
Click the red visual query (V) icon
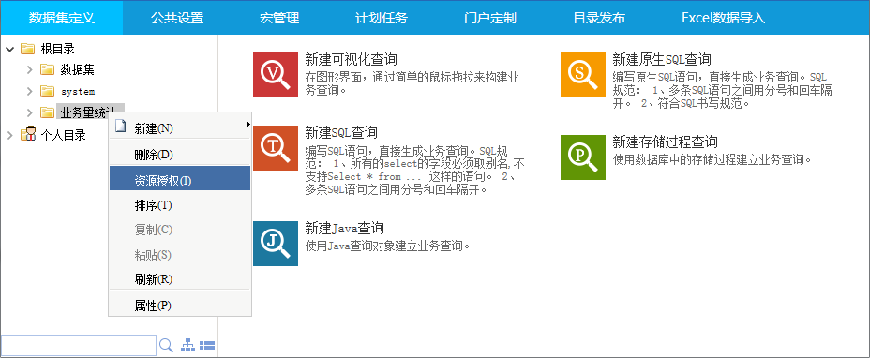coord(276,75)
